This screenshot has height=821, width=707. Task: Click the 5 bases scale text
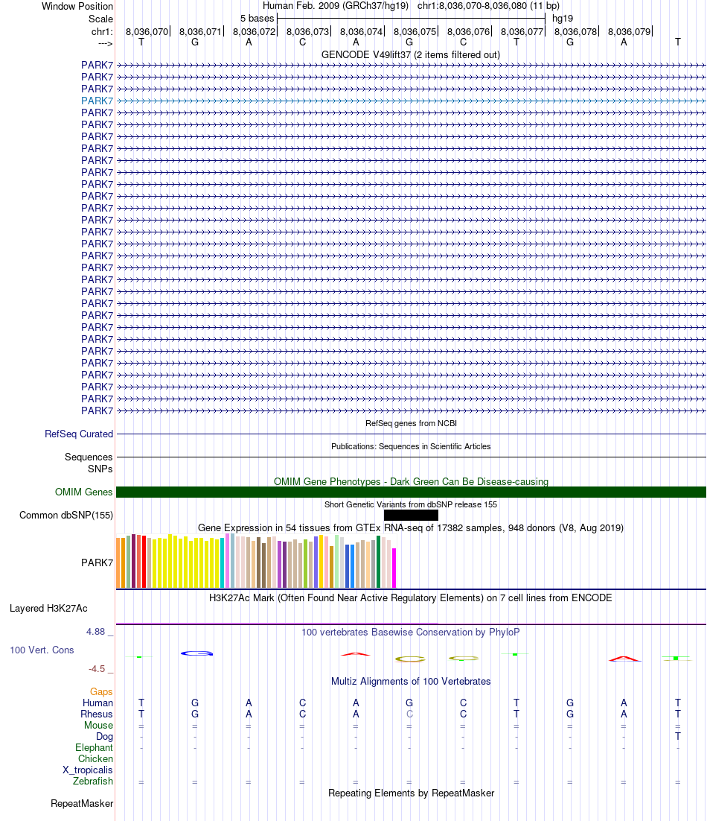point(257,19)
